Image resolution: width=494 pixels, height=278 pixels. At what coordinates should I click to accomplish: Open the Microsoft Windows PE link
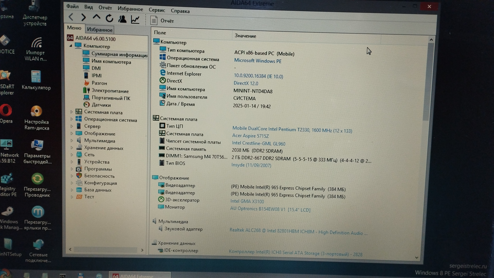point(258,61)
